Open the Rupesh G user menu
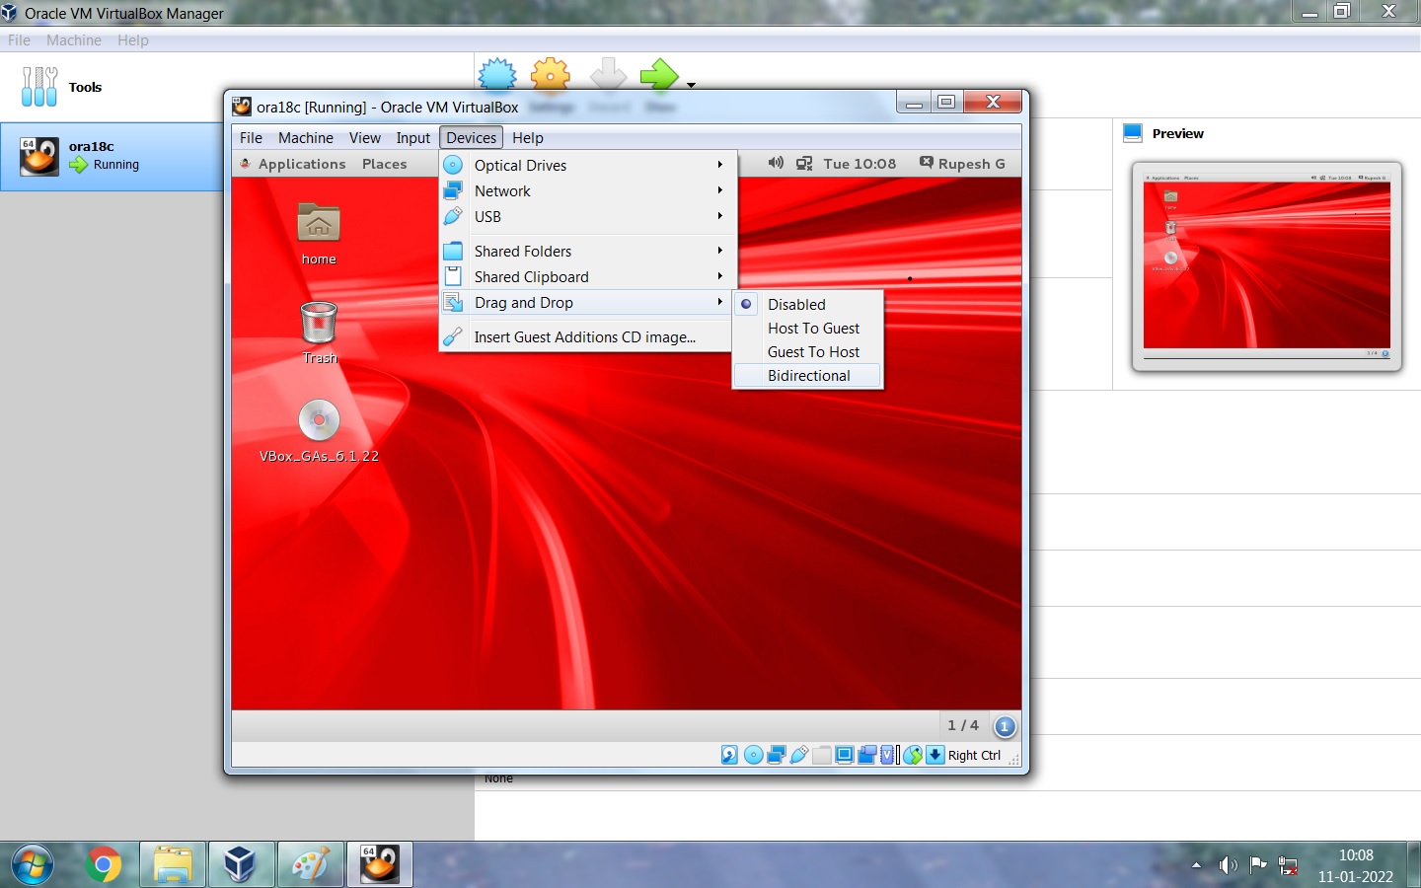1421x888 pixels. (962, 164)
